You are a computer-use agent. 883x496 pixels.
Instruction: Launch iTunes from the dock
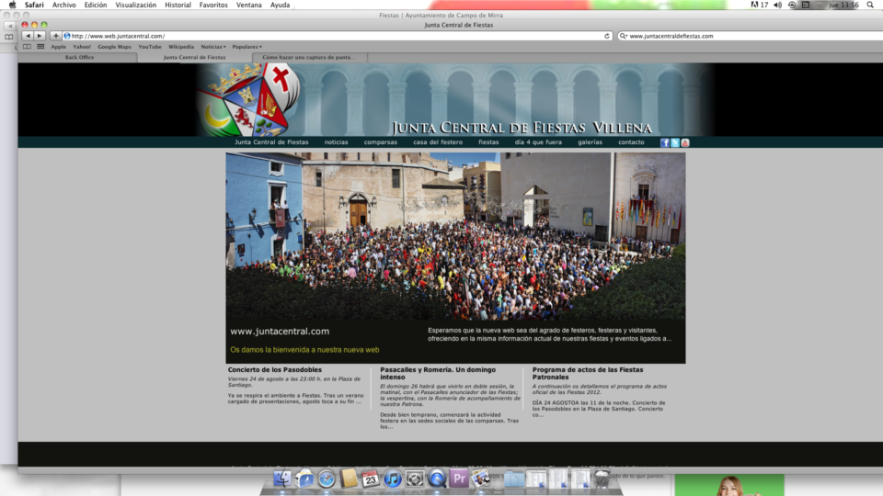(393, 479)
